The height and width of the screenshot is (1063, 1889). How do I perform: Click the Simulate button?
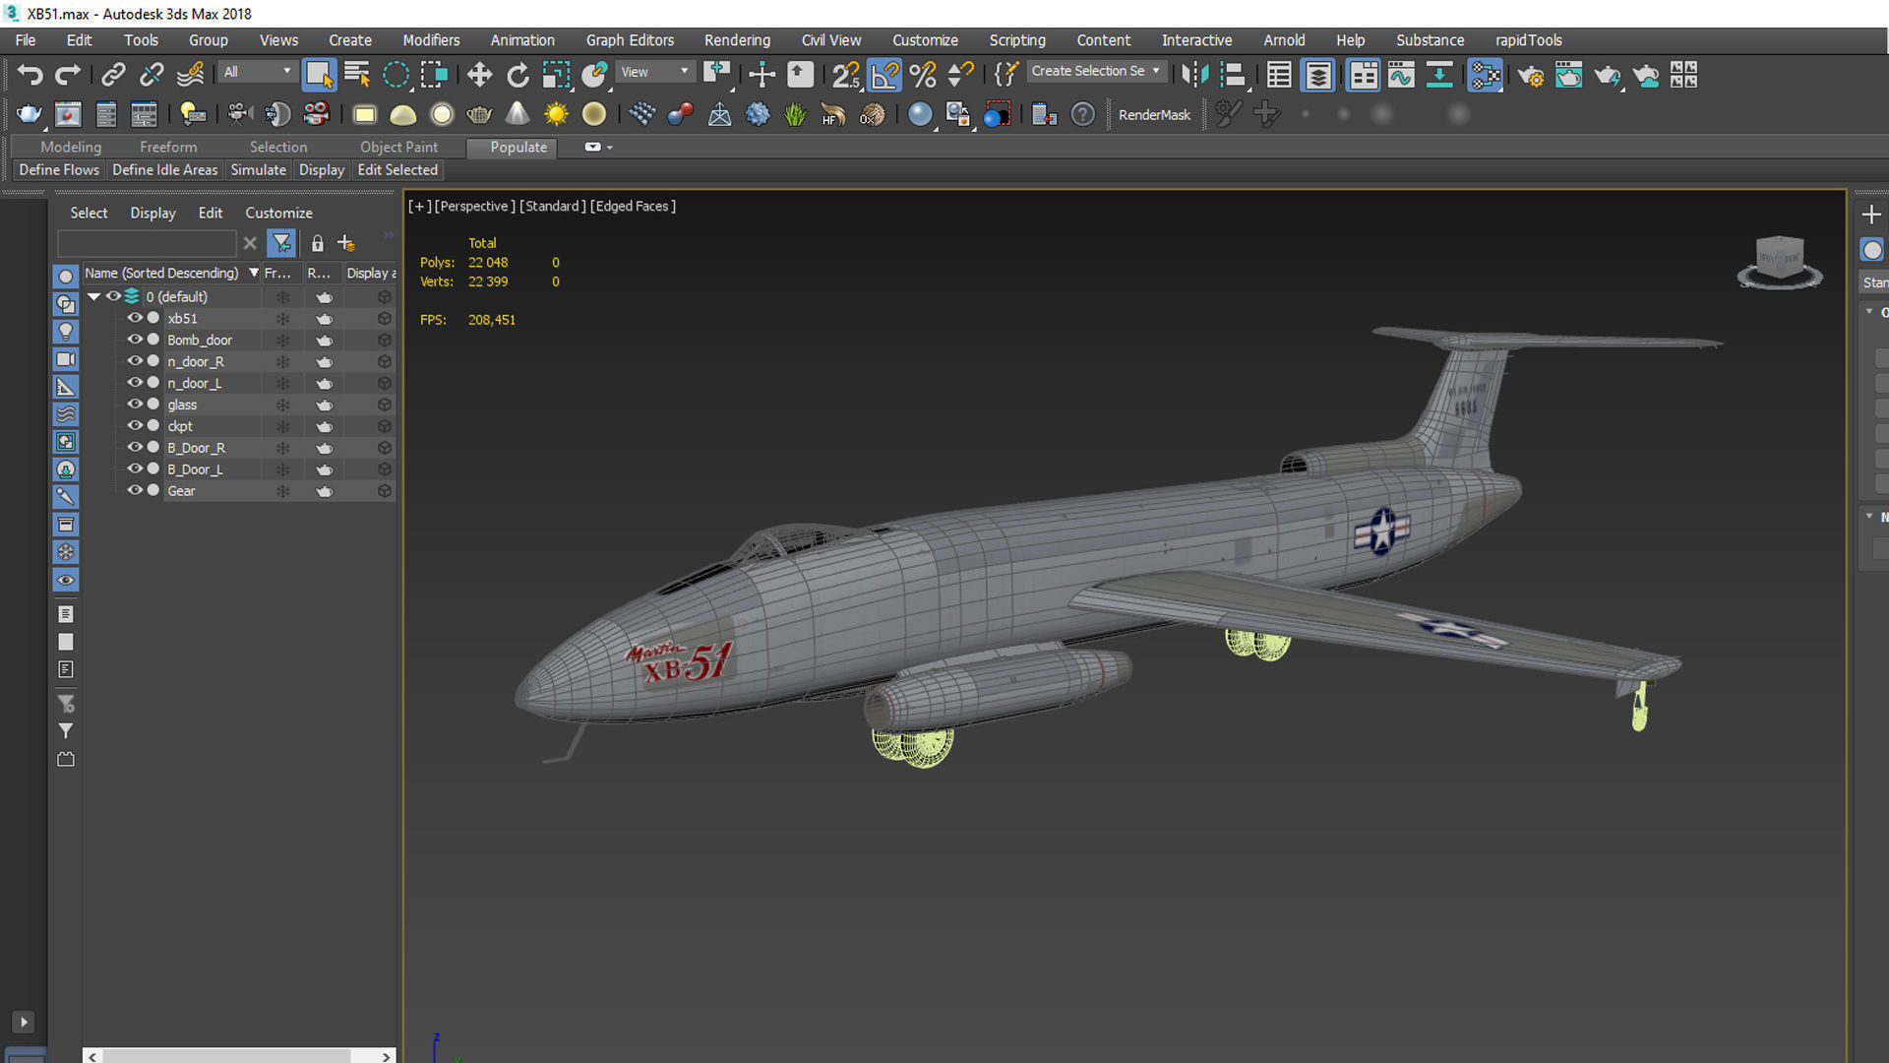pos(258,170)
